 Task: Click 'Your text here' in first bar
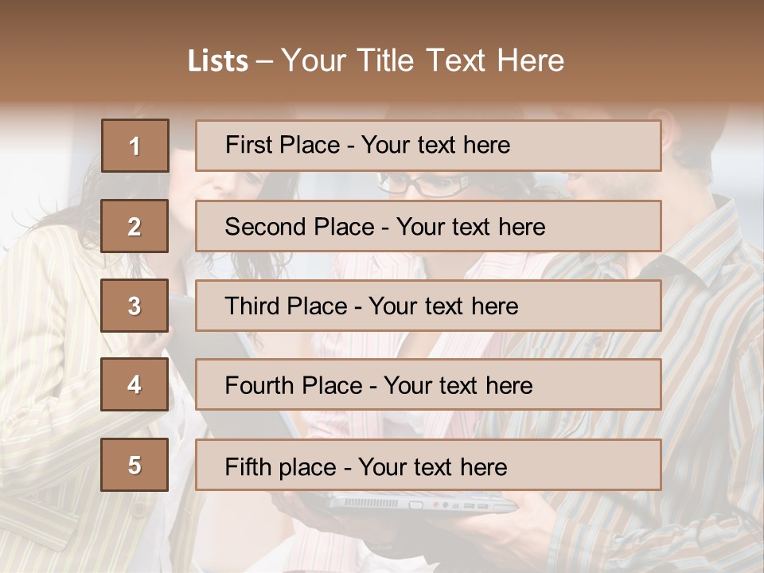[x=435, y=145]
